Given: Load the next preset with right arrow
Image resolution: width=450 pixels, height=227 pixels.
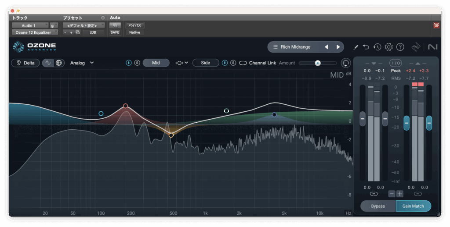Looking at the screenshot, I should [x=338, y=47].
